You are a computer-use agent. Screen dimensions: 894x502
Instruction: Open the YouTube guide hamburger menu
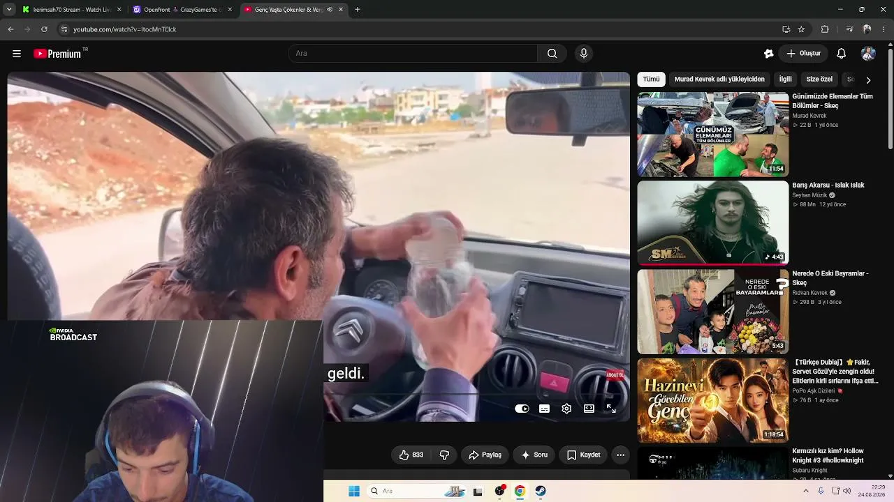[x=17, y=54]
